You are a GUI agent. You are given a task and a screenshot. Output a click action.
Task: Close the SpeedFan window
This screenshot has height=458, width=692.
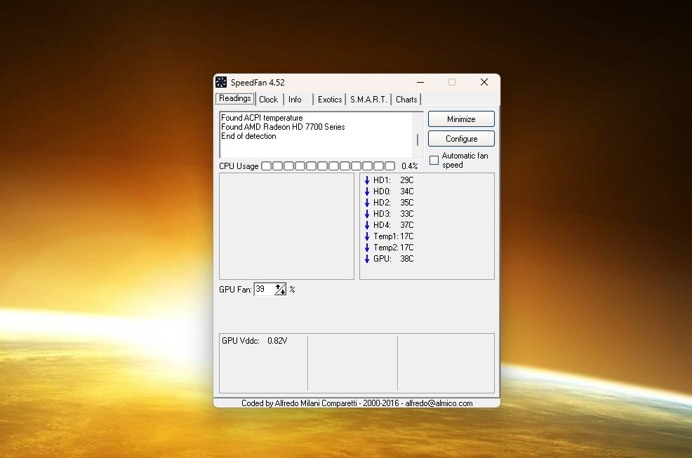coord(484,82)
